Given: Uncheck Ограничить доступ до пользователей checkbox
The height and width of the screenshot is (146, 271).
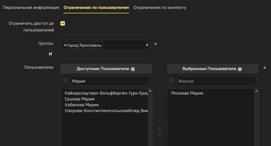Looking at the screenshot, I should (63, 23).
